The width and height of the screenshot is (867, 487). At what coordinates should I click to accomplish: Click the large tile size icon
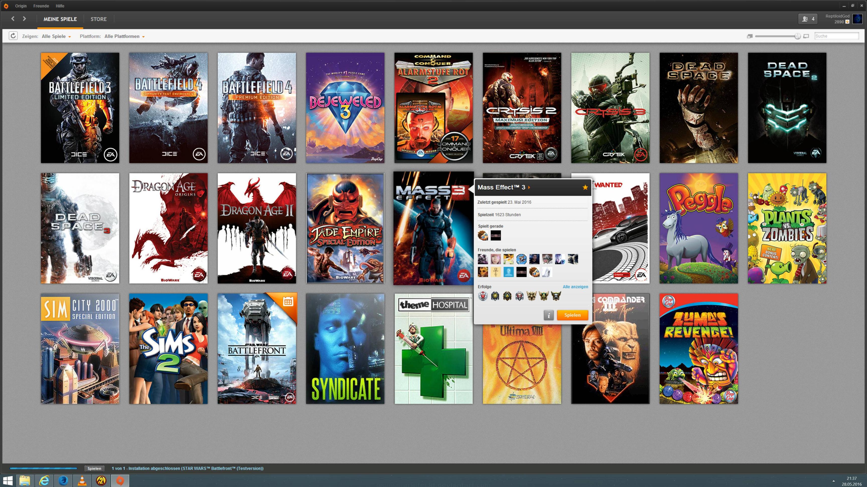point(806,36)
